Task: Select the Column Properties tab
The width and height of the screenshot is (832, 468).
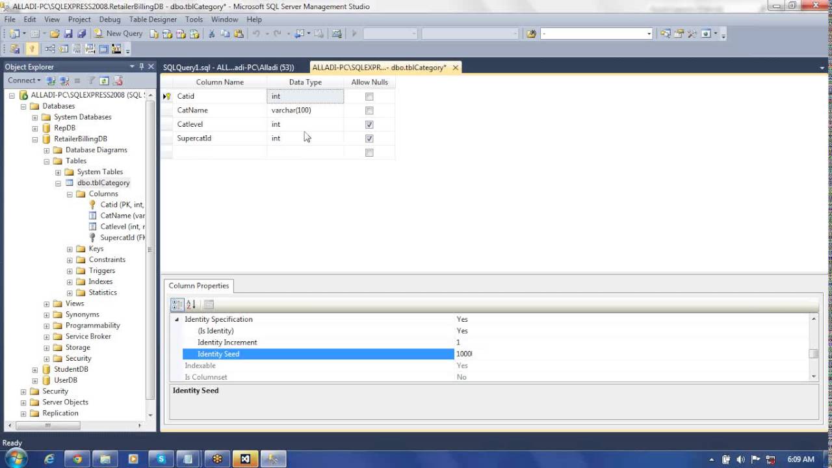Action: (x=199, y=285)
